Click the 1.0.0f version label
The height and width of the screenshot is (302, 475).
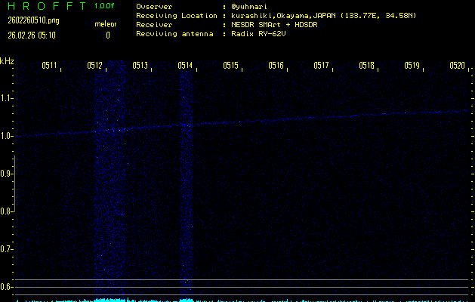pos(106,5)
